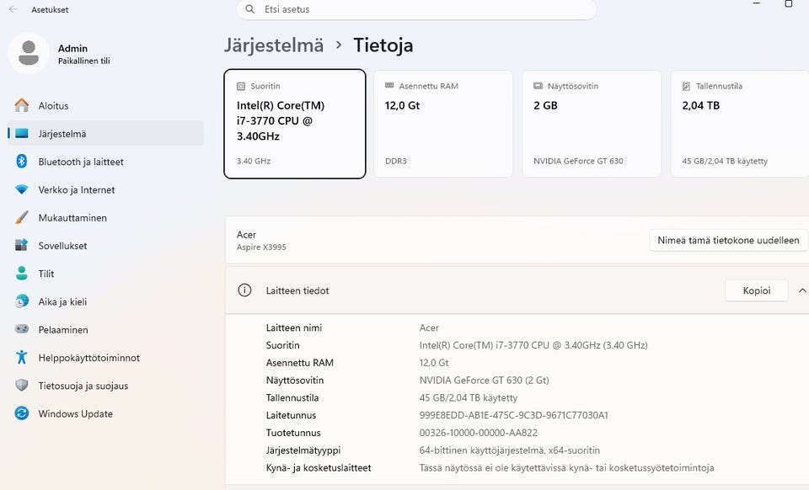Click the Admin account name

point(72,49)
